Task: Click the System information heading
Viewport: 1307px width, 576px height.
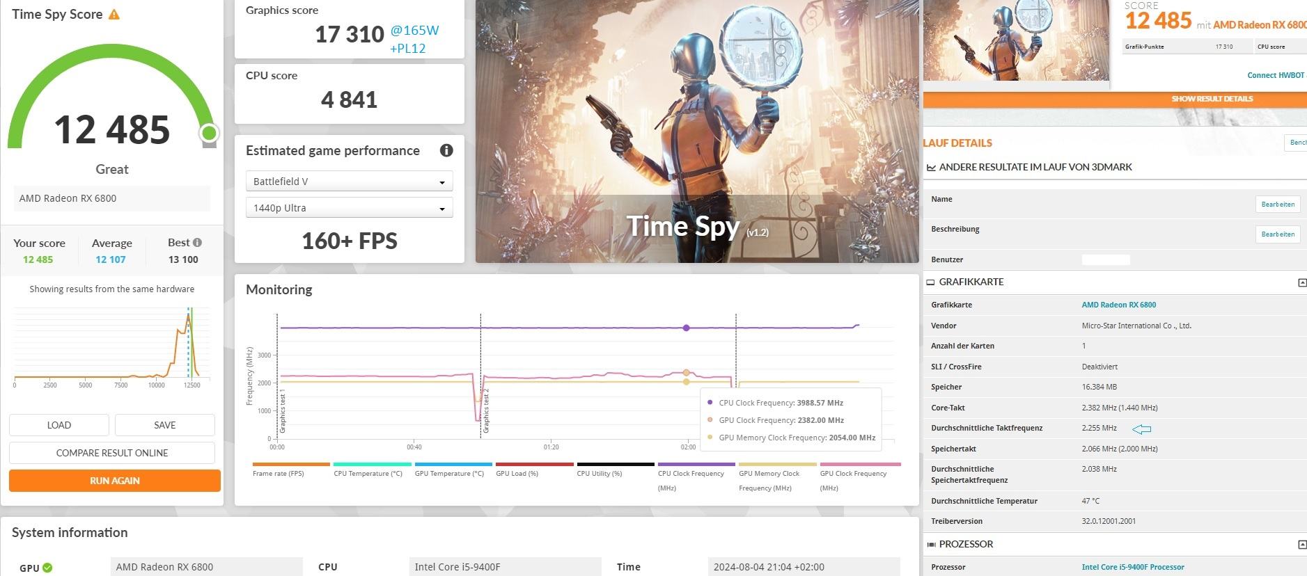Action: (70, 533)
